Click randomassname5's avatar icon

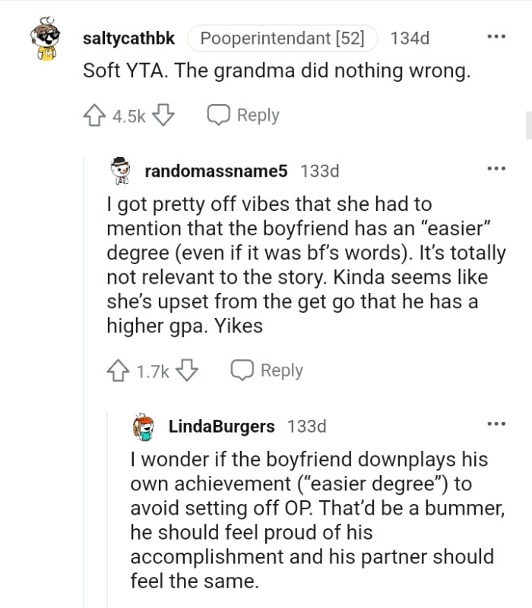tap(120, 172)
